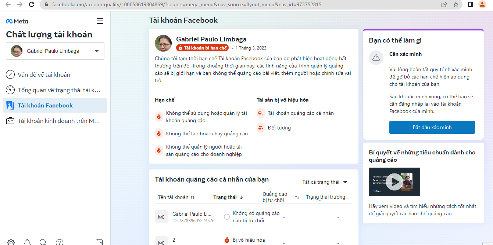Click Bắt đầu xác minh button
The width and height of the screenshot is (493, 245).
tap(432, 127)
